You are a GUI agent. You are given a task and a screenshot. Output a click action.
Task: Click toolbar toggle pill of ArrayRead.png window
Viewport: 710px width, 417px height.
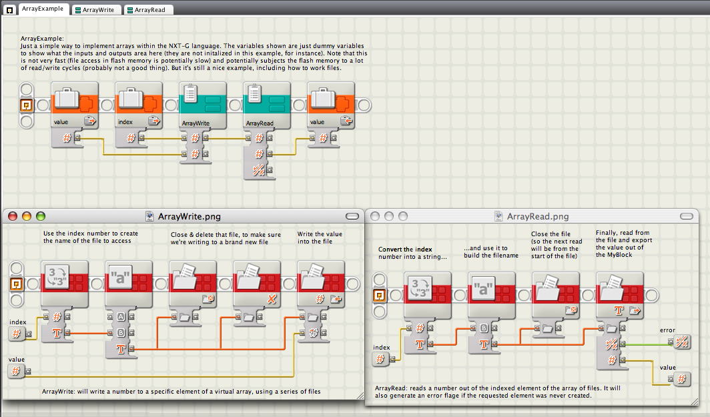(x=687, y=216)
